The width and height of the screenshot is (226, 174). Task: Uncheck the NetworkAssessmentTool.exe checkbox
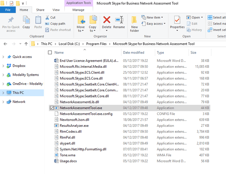(x=52, y=108)
